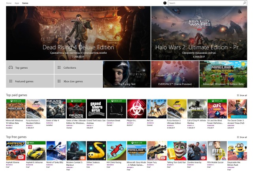Screen dimensions: 253x174
Task: Open Asphalt Xtreme game icon
Action: point(16,151)
